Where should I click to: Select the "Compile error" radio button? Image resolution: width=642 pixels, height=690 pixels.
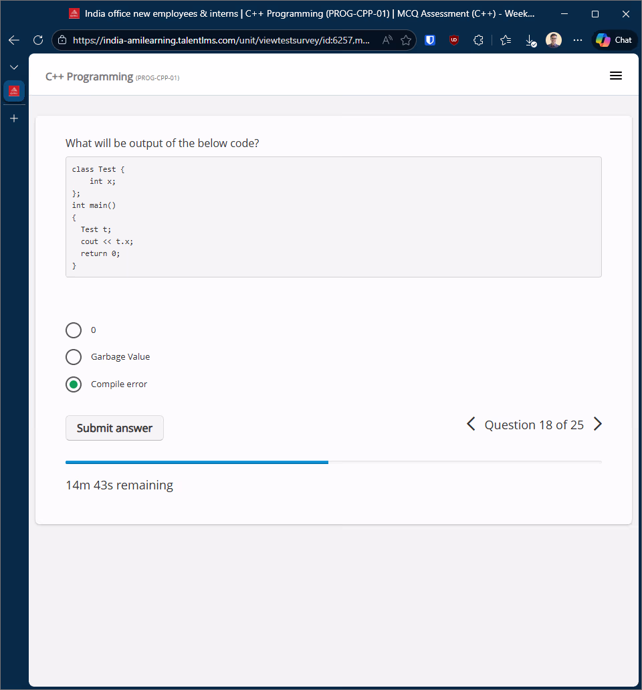tap(74, 384)
